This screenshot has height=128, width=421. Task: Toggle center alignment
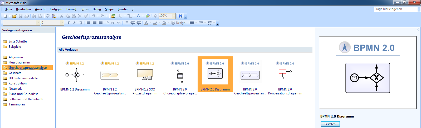tap(95, 23)
